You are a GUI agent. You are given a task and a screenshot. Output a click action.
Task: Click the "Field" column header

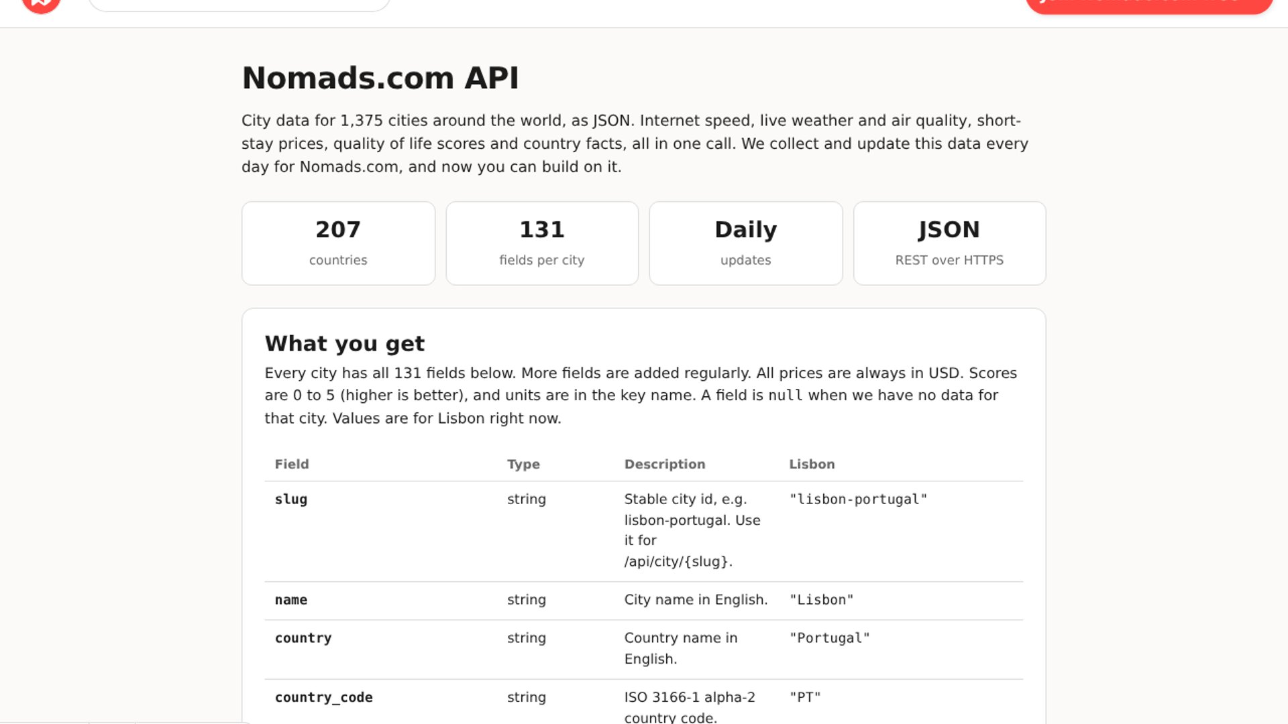pos(292,464)
